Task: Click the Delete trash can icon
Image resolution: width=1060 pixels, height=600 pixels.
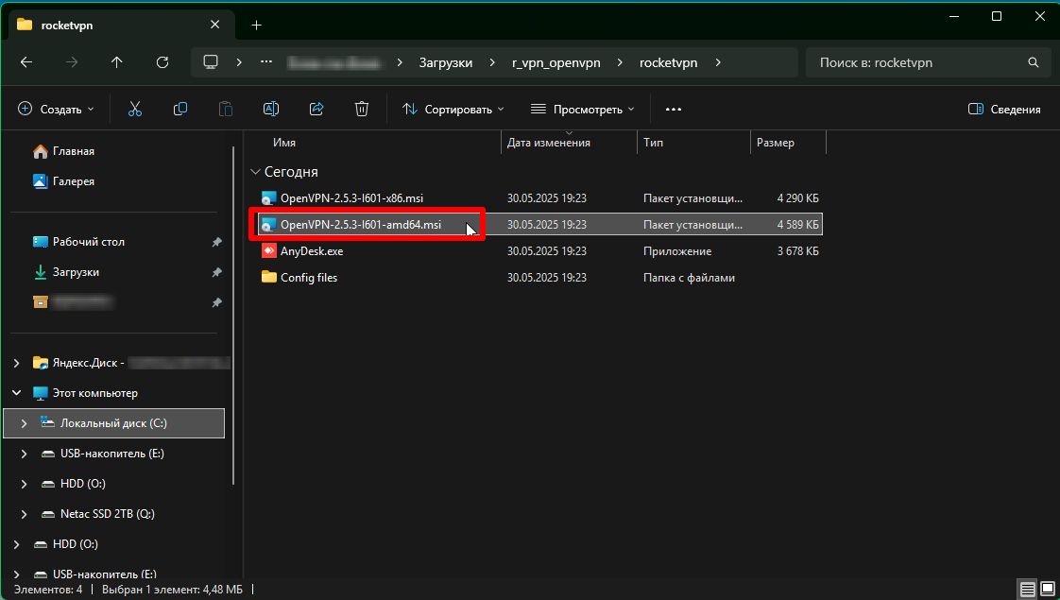Action: pyautogui.click(x=362, y=110)
